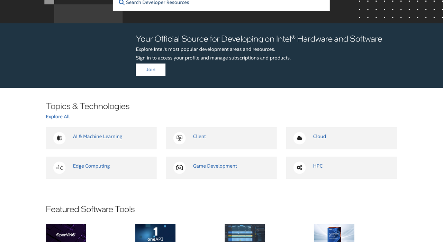Image resolution: width=443 pixels, height=242 pixels.
Task: Click the search magnifier icon
Action: coord(121,2)
